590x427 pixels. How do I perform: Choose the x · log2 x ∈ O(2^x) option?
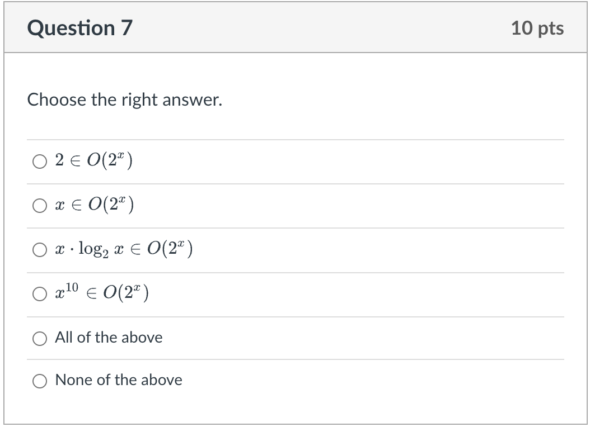click(39, 250)
